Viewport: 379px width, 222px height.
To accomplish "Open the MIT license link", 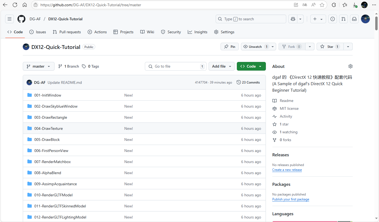I will click(x=285, y=108).
